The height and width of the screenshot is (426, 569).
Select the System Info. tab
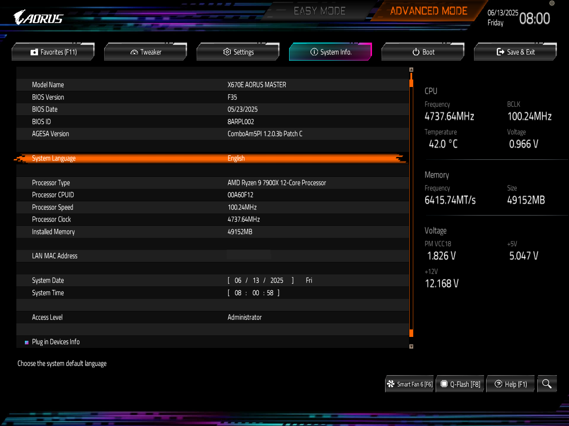331,52
